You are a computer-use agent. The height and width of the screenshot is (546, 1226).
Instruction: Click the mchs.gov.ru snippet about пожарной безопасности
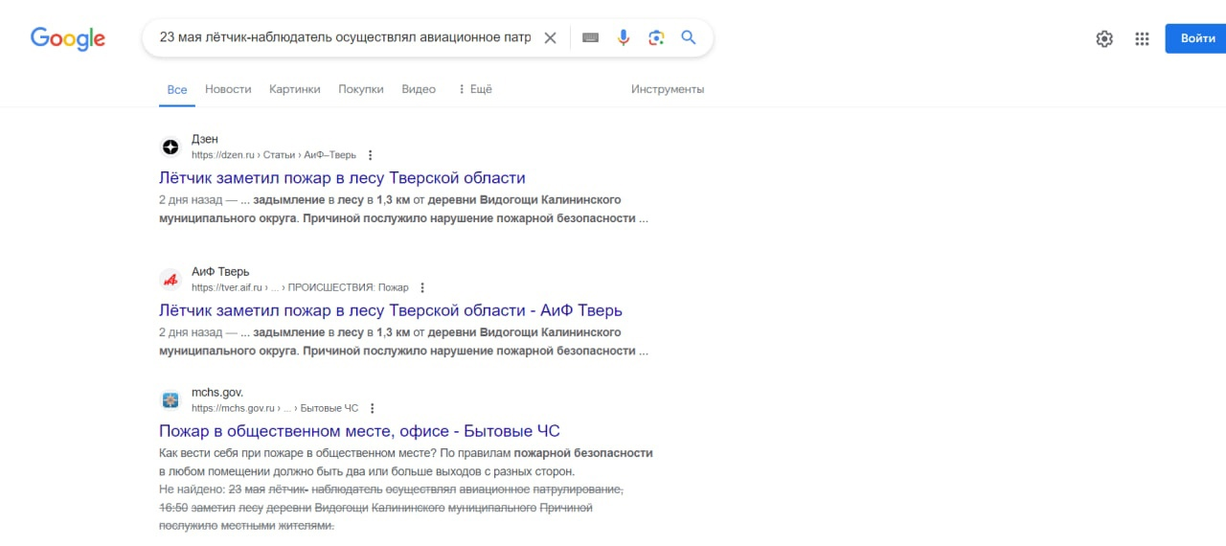[x=406, y=462]
